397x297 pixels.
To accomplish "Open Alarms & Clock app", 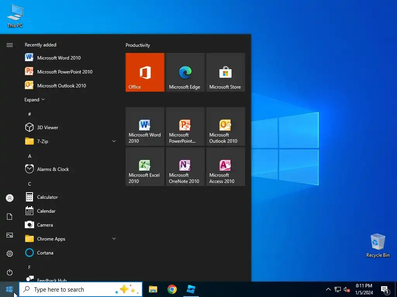I will pos(71,169).
